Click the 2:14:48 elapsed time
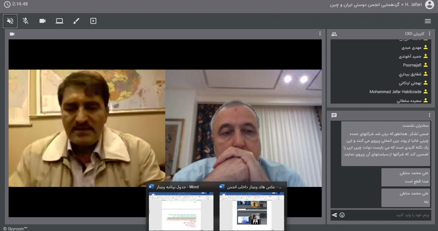 20,4
